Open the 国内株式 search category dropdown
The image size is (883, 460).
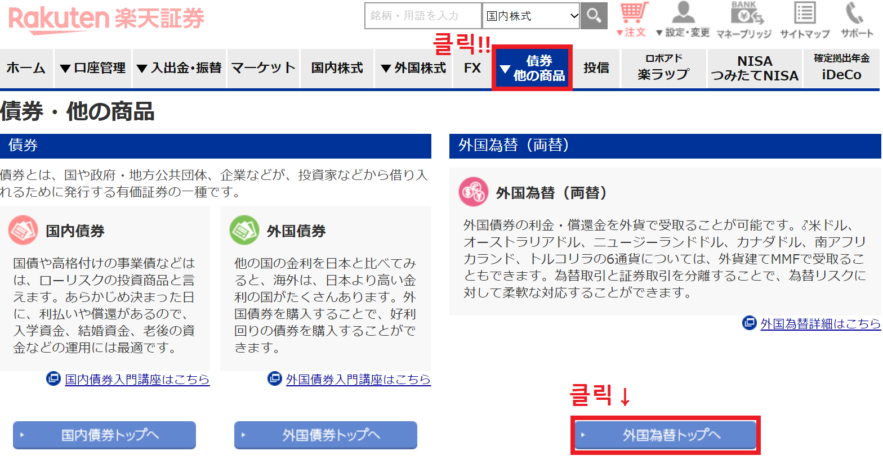(531, 16)
